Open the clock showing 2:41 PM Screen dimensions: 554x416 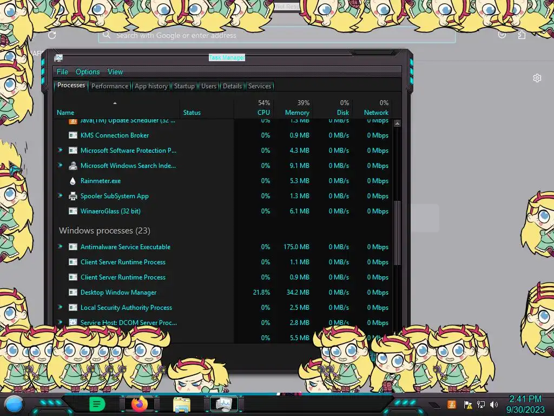click(525, 404)
